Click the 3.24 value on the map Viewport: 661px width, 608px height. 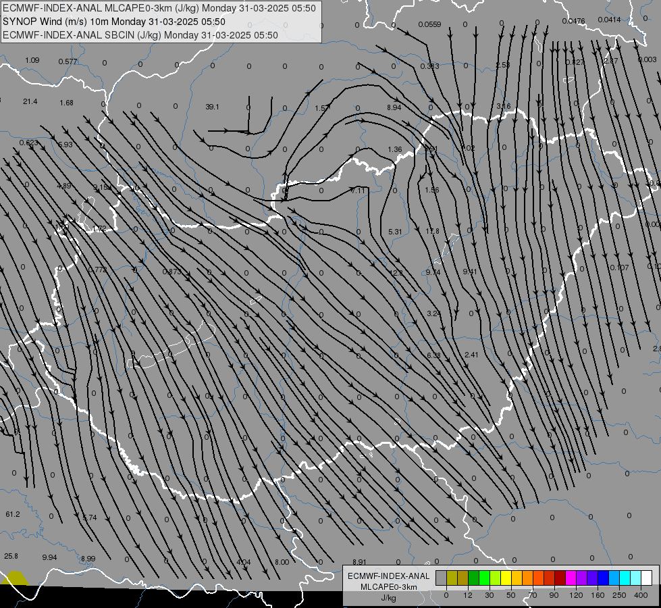[433, 313]
